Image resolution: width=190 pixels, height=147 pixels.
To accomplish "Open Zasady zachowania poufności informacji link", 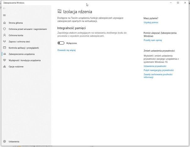I will click(158, 76).
